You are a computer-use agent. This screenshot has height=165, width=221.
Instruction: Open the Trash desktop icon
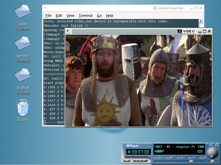coord(23,108)
